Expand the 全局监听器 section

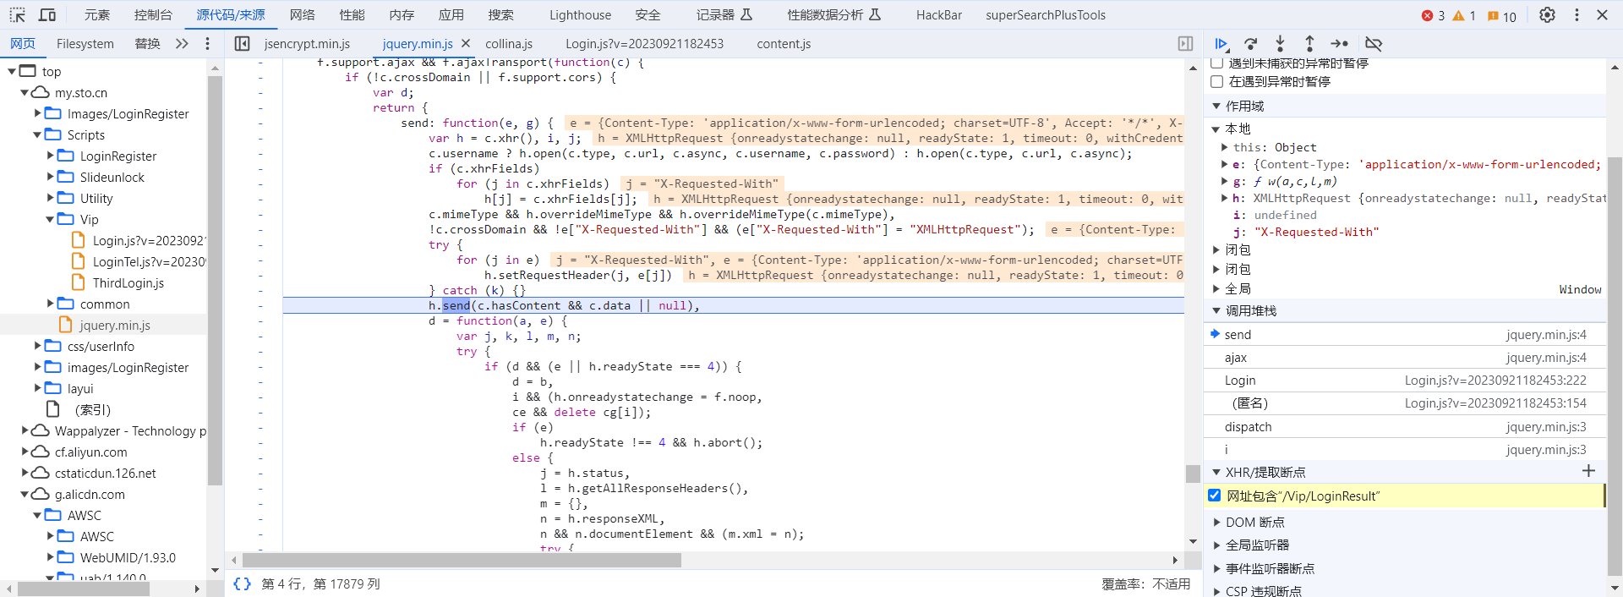coord(1216,545)
